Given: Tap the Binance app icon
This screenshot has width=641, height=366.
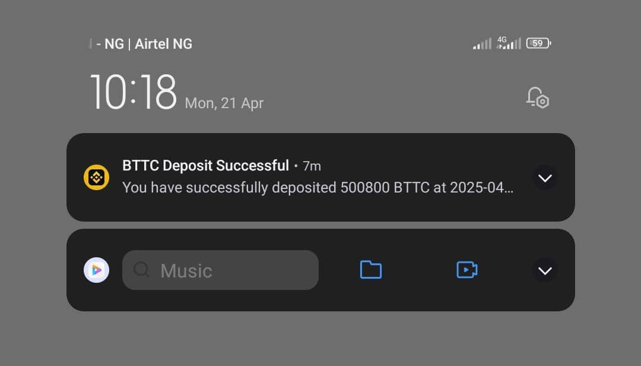Looking at the screenshot, I should [x=97, y=177].
